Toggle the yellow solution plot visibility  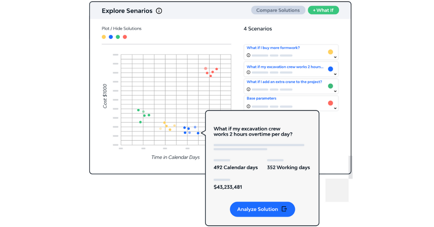click(104, 37)
